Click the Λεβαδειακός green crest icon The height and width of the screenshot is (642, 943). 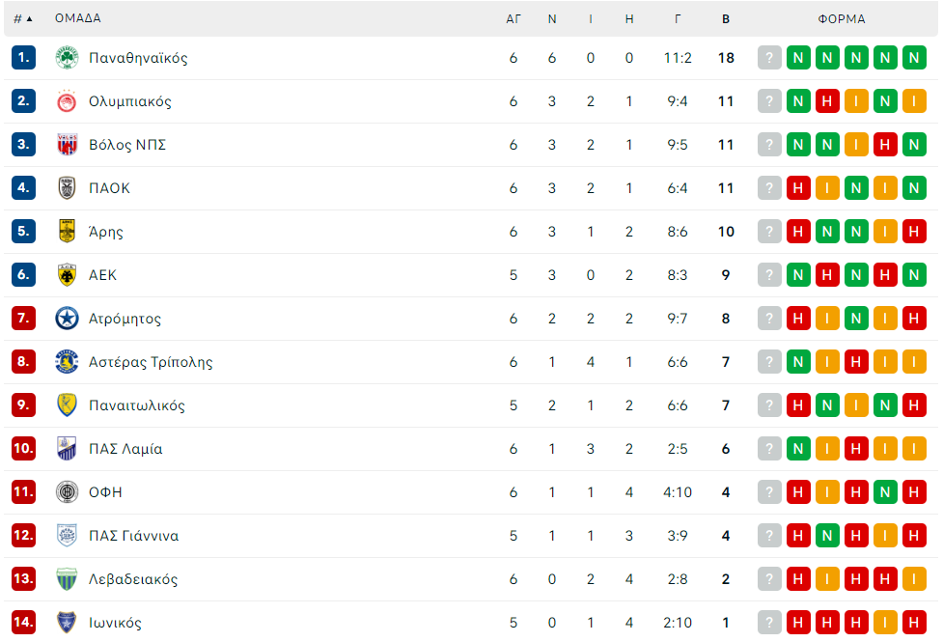(x=67, y=579)
